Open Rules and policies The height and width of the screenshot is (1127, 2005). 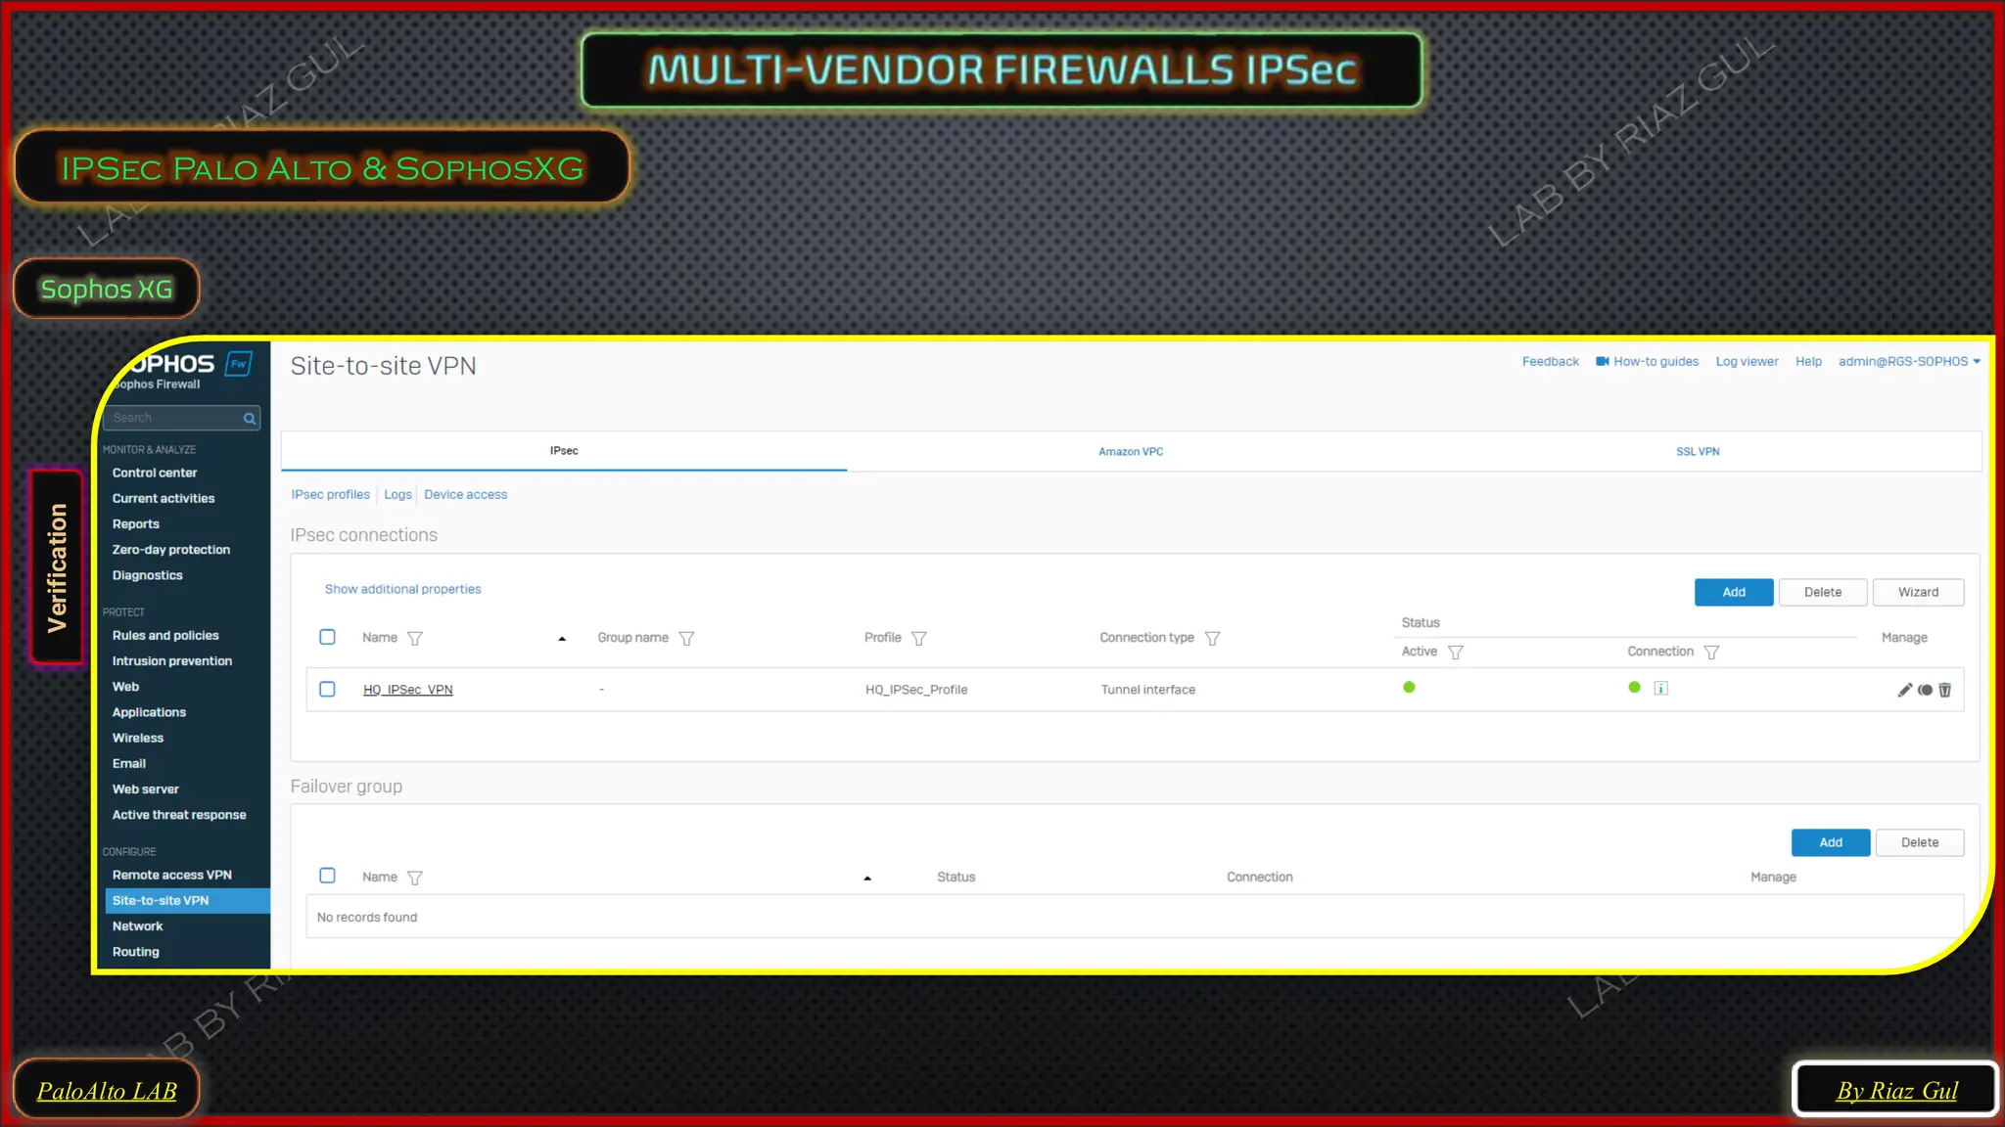pyautogui.click(x=165, y=636)
